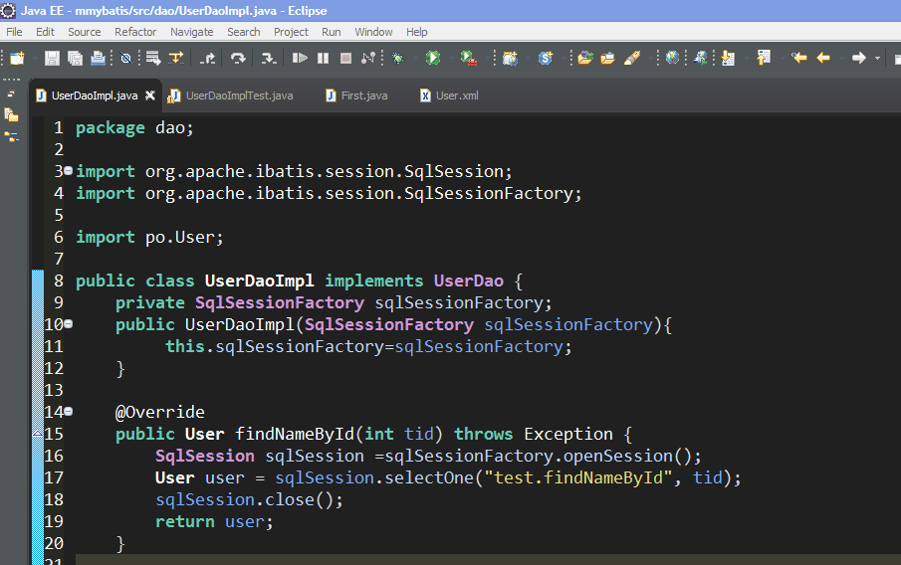Open the New Servlet dropdown arrow
This screenshot has height=565, width=901.
click(563, 58)
